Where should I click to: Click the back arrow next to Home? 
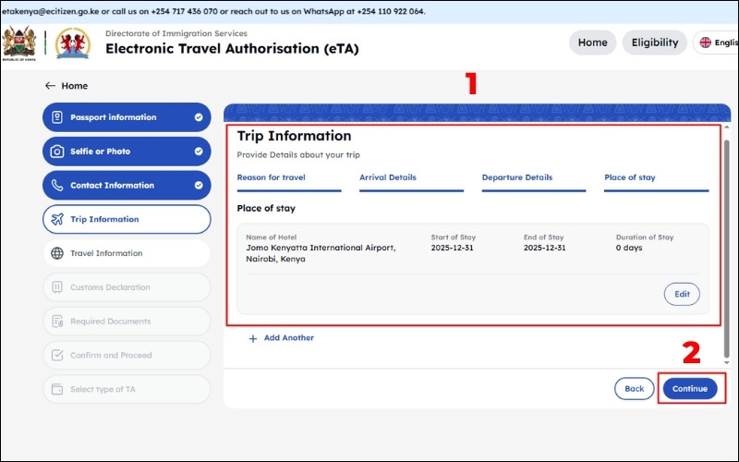click(50, 85)
